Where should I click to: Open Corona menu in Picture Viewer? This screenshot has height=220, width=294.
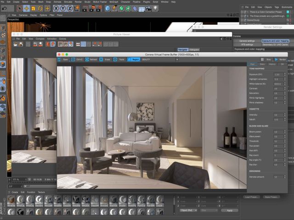(62, 38)
